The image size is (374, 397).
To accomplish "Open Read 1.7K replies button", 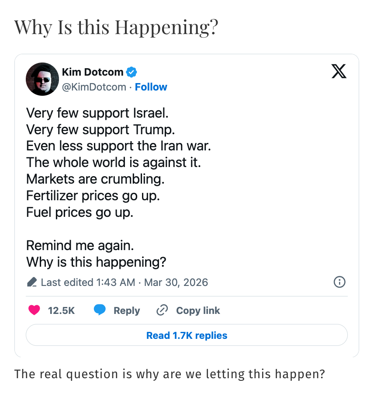I will click(x=187, y=335).
